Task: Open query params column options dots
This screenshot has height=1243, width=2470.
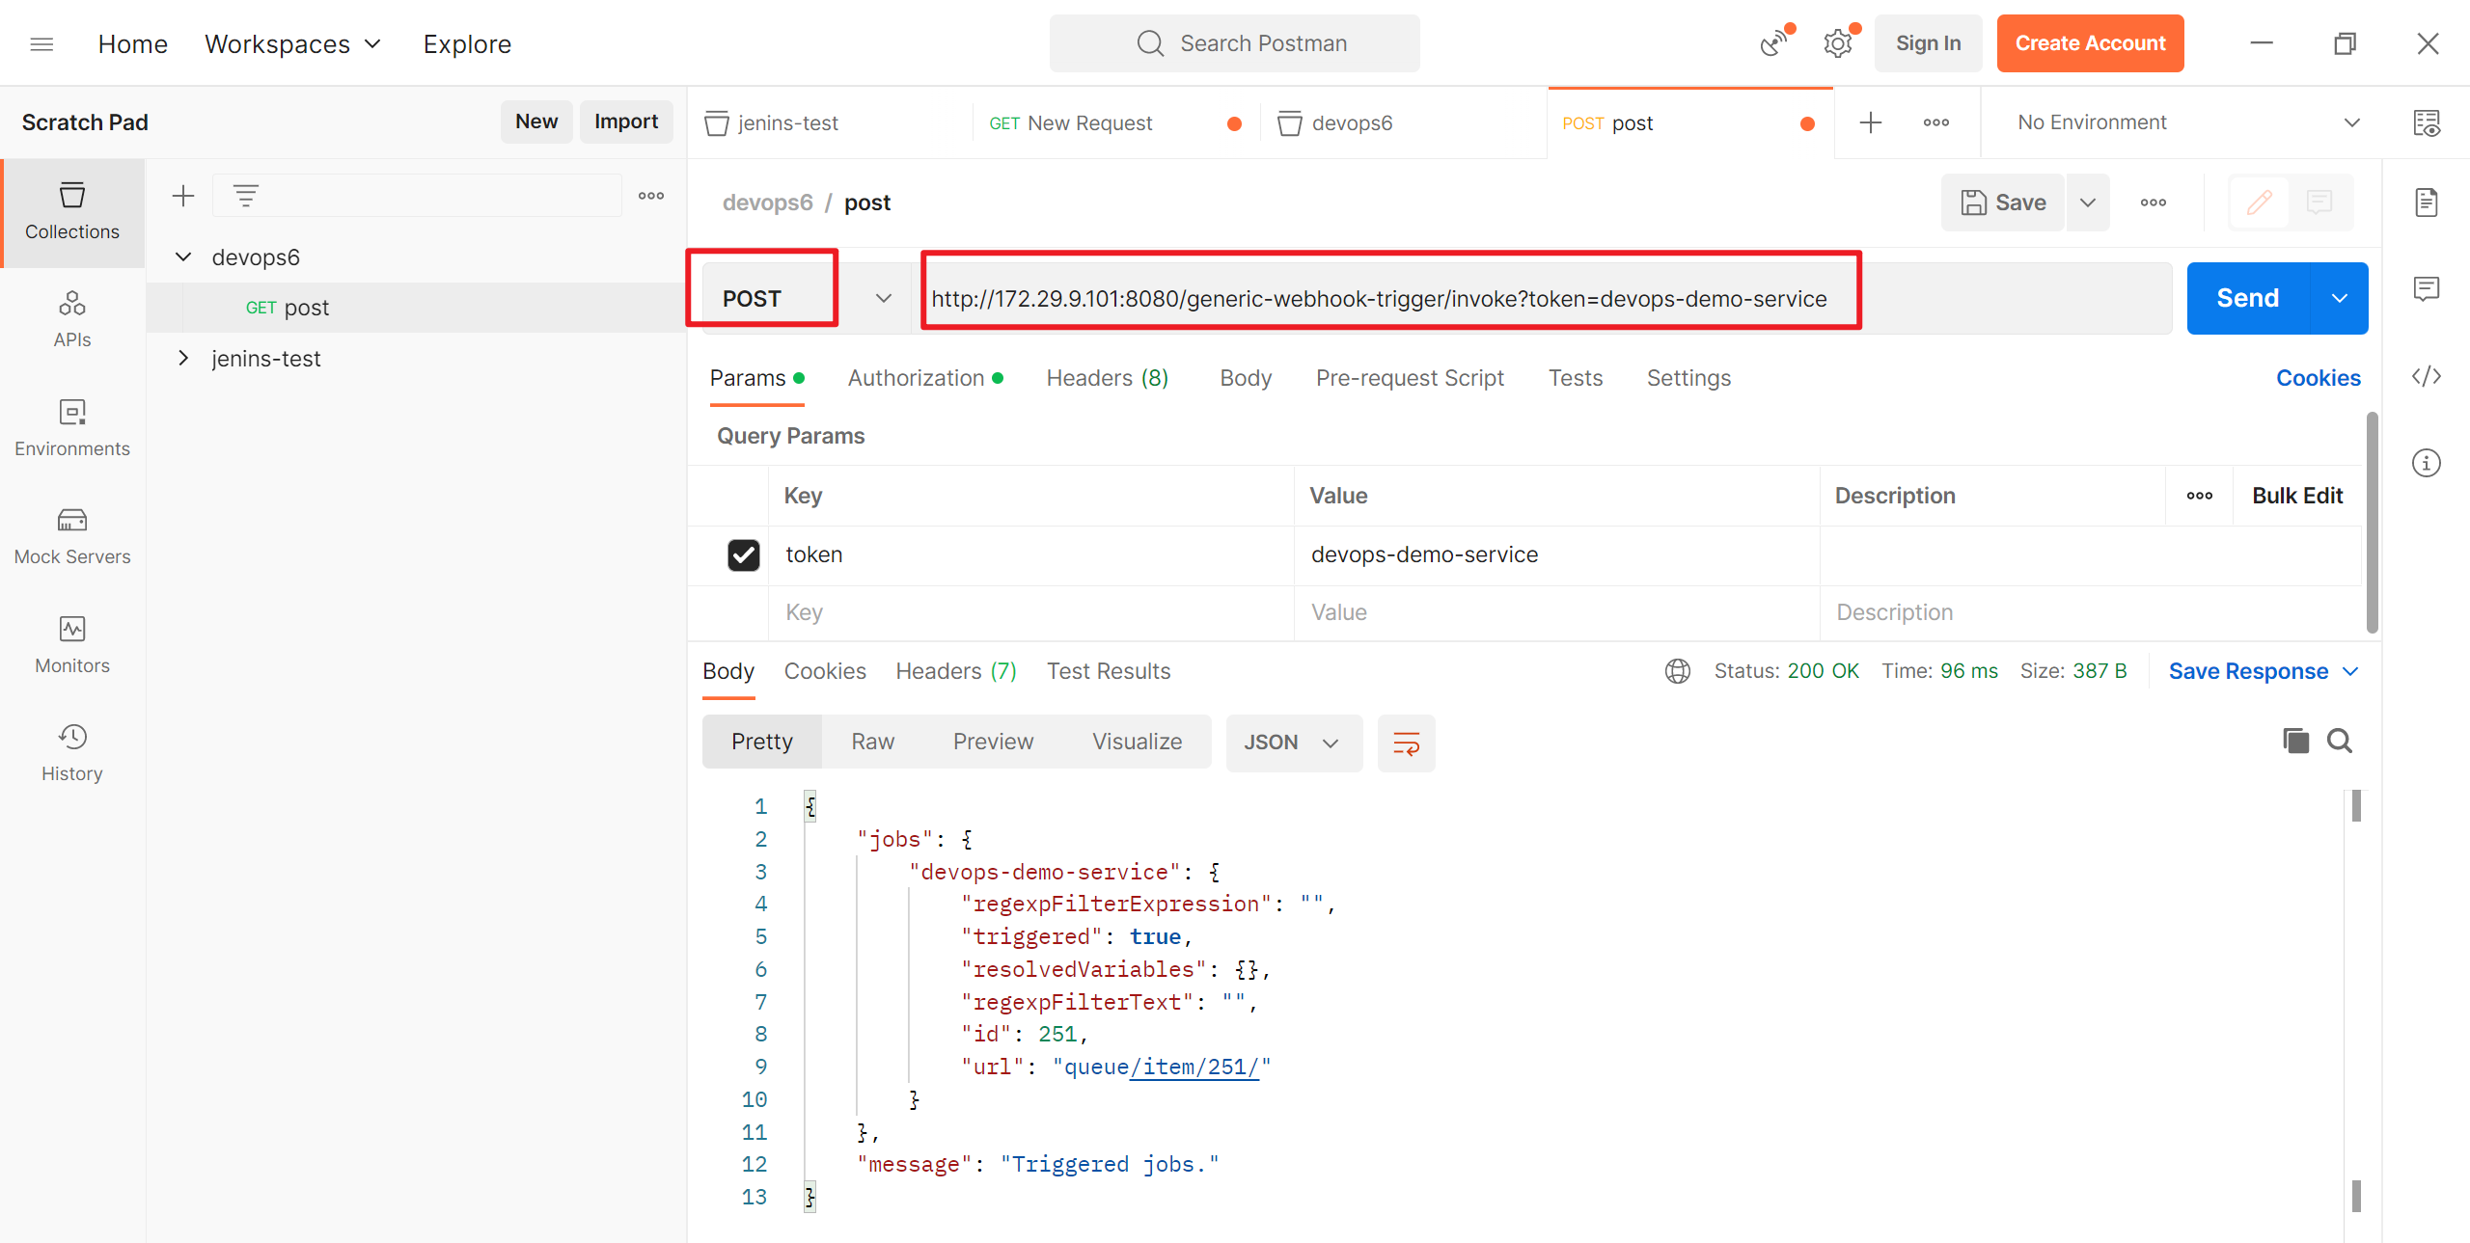Action: point(2200,496)
